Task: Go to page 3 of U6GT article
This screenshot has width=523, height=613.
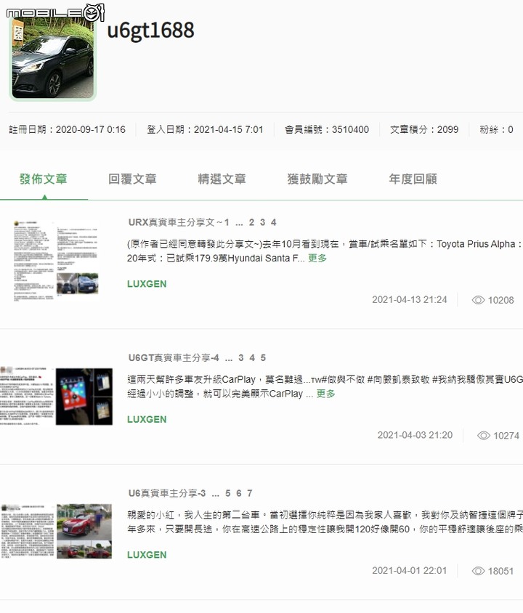Action: (241, 358)
